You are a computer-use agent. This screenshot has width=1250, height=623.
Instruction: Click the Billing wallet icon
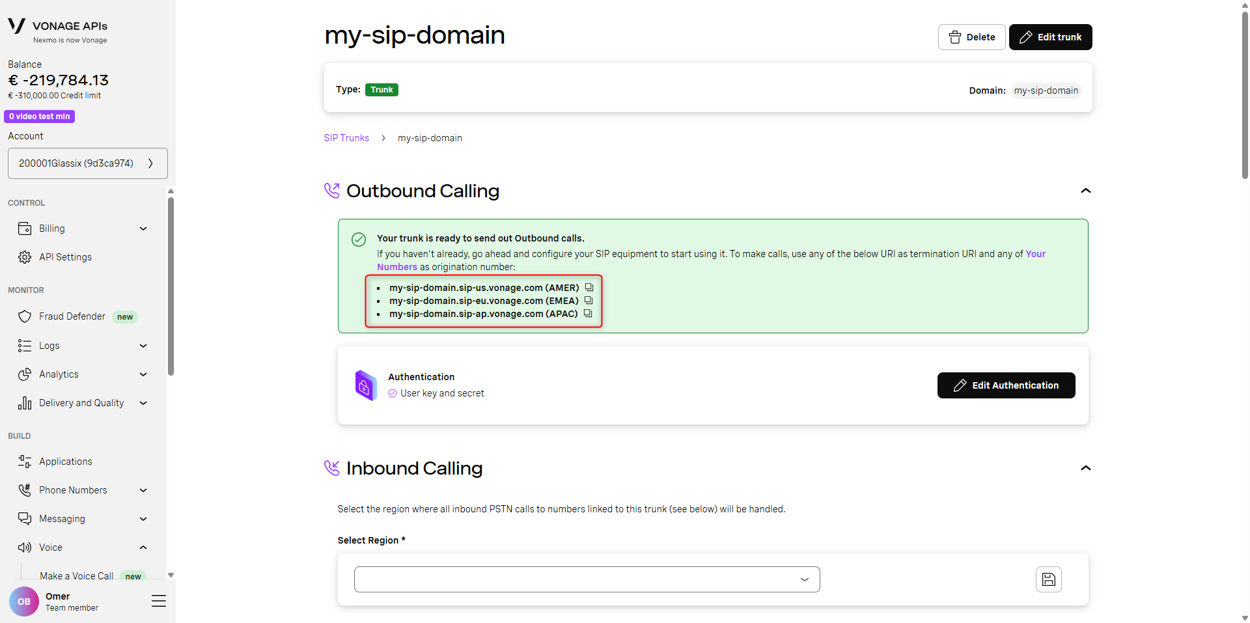[25, 228]
